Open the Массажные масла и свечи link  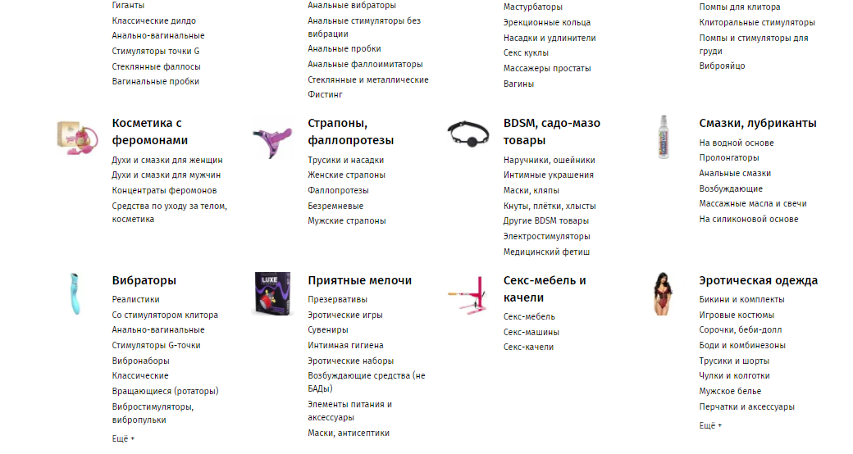point(752,203)
